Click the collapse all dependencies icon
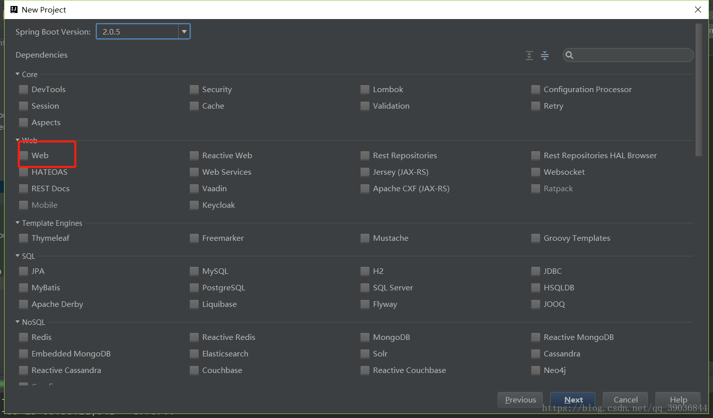 coord(545,56)
